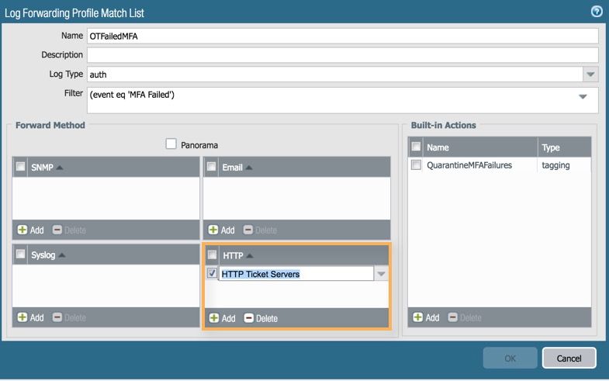
Task: Toggle the Syslog header select-all checkbox
Action: pos(21,254)
